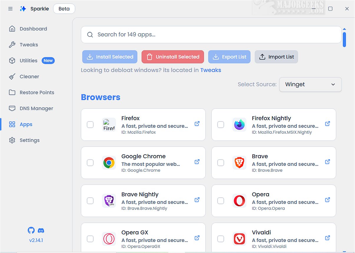Focus the Search for 149 apps field

pos(211,35)
